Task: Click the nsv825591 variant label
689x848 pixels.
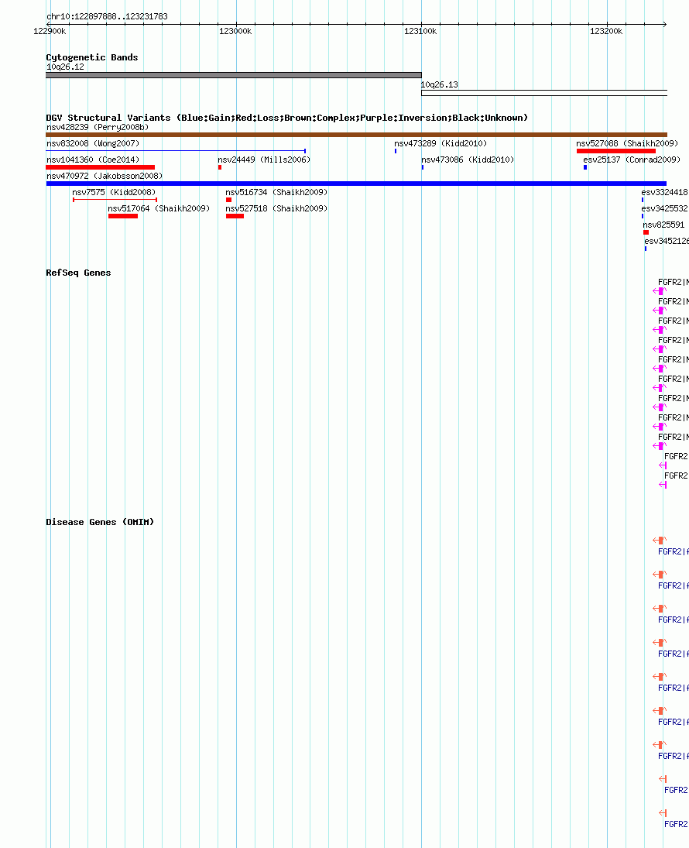Action: pos(663,225)
